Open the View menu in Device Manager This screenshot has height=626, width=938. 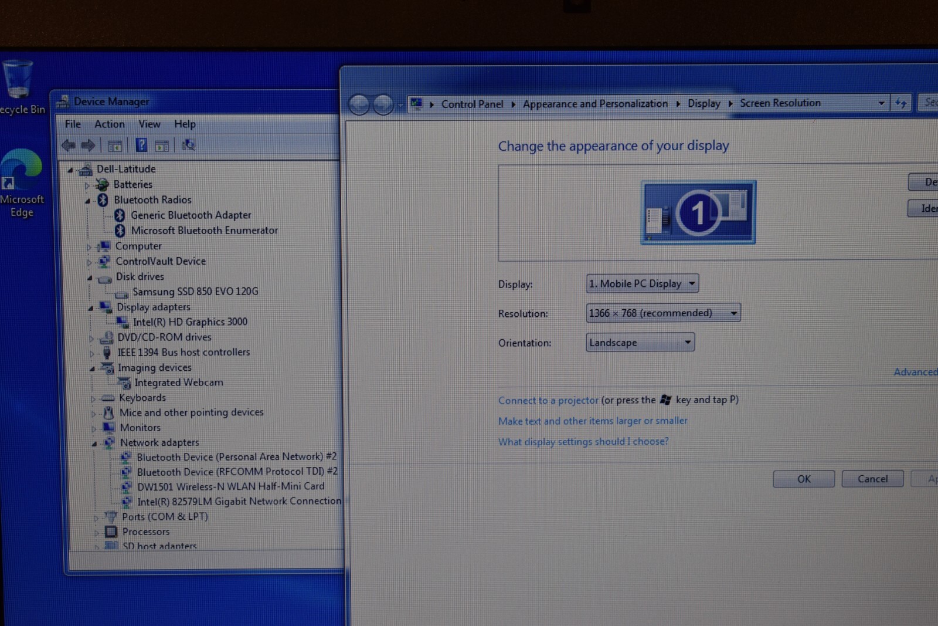click(149, 124)
